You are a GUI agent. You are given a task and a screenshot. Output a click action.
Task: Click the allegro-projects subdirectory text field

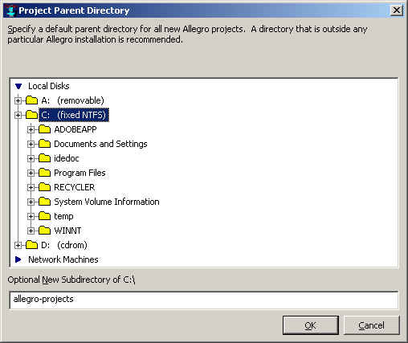tap(204, 300)
